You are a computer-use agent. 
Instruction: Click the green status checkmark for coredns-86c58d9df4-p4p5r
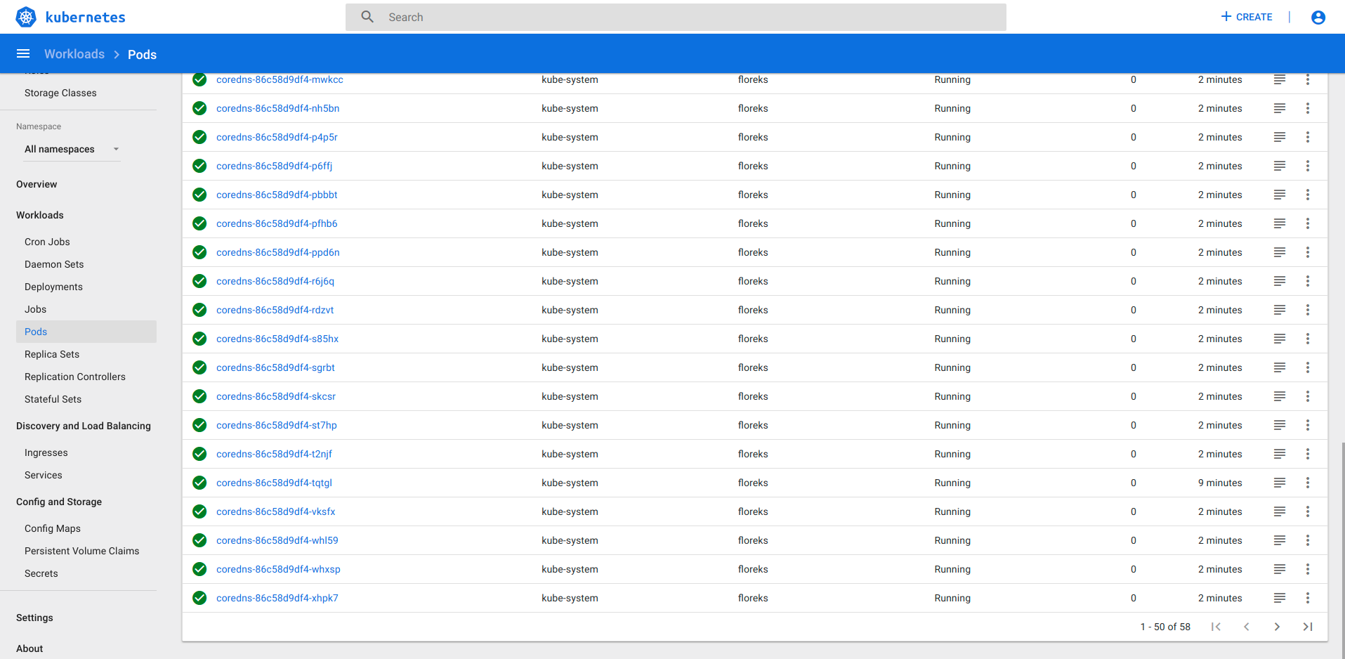(x=199, y=137)
